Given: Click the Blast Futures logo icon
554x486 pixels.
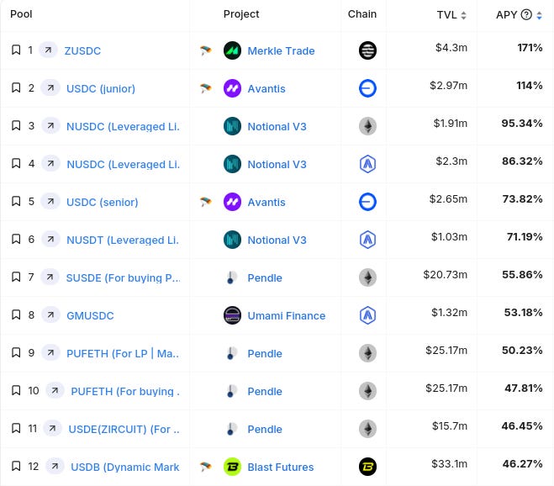Looking at the screenshot, I should coord(232,467).
